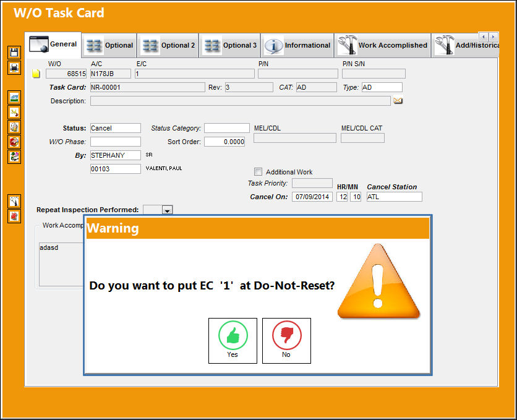Confirm the warning with the Yes thumbs-up
Screen dimensions: 517x420
coord(233,341)
